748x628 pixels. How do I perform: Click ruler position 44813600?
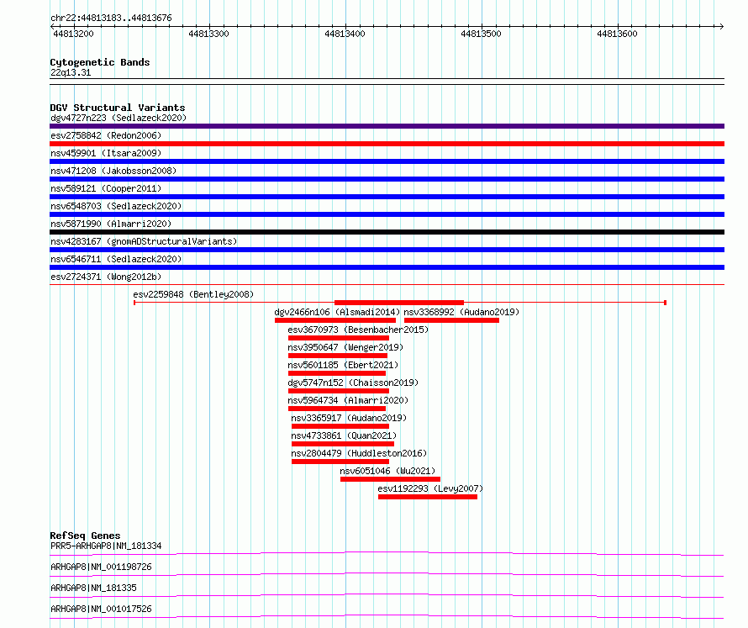point(617,34)
